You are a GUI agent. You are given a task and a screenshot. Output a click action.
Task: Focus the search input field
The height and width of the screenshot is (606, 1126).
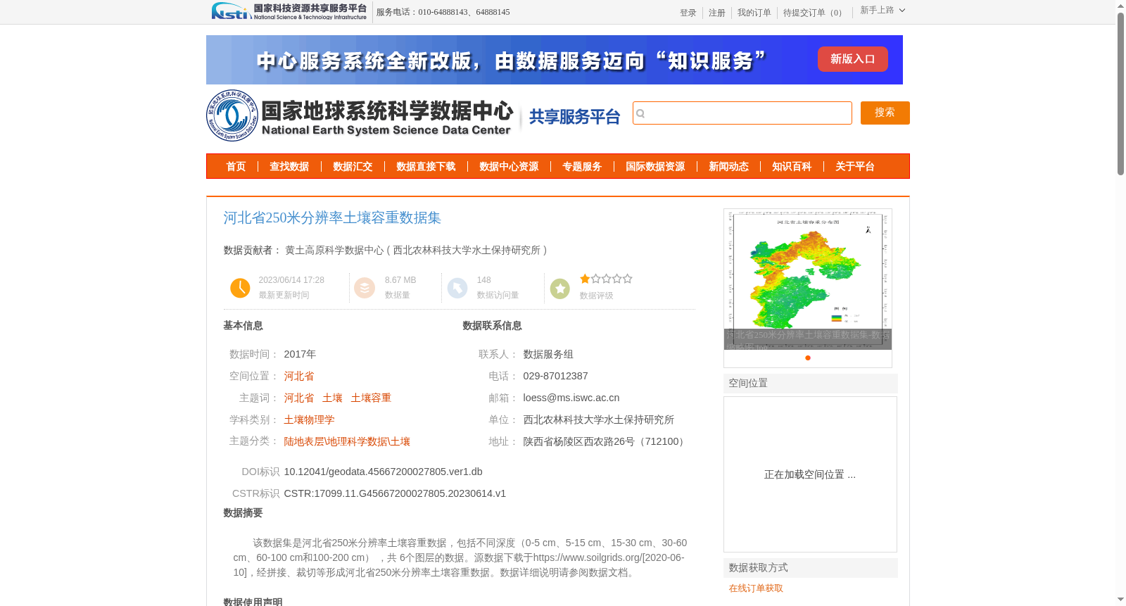(742, 113)
